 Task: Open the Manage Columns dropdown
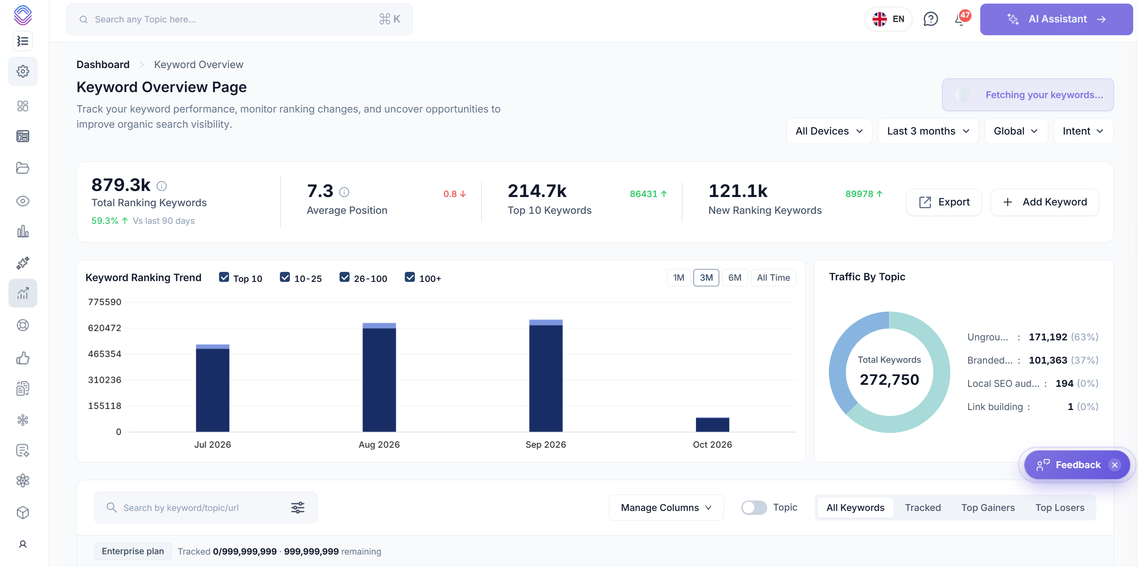pyautogui.click(x=666, y=507)
